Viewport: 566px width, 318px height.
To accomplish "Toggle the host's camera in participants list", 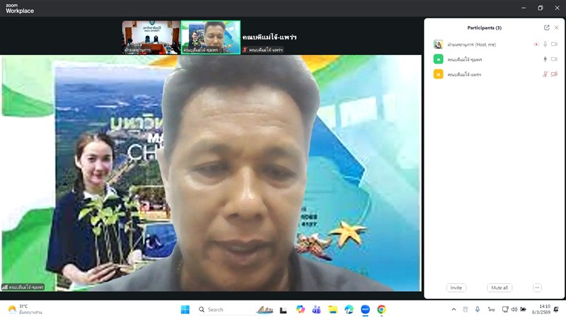I will pyautogui.click(x=554, y=45).
